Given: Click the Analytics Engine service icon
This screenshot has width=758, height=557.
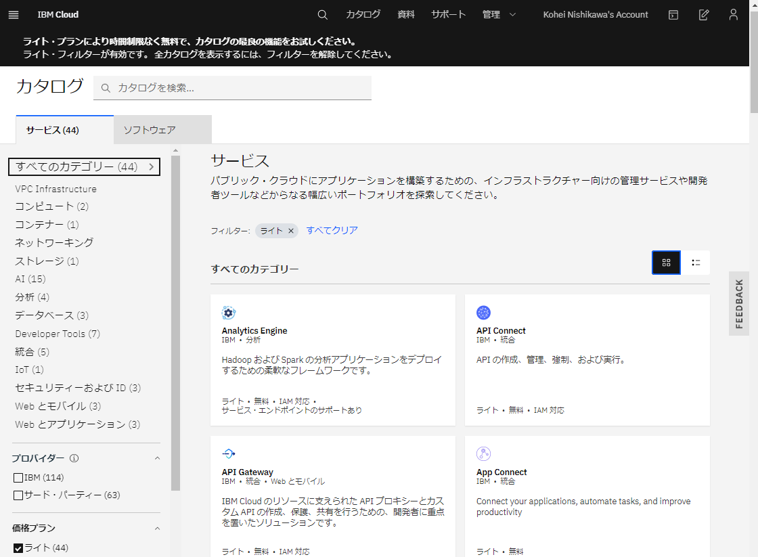Looking at the screenshot, I should 229,313.
